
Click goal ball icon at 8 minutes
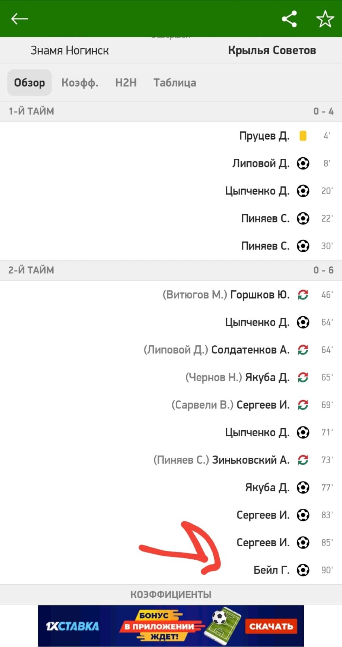pyautogui.click(x=303, y=163)
